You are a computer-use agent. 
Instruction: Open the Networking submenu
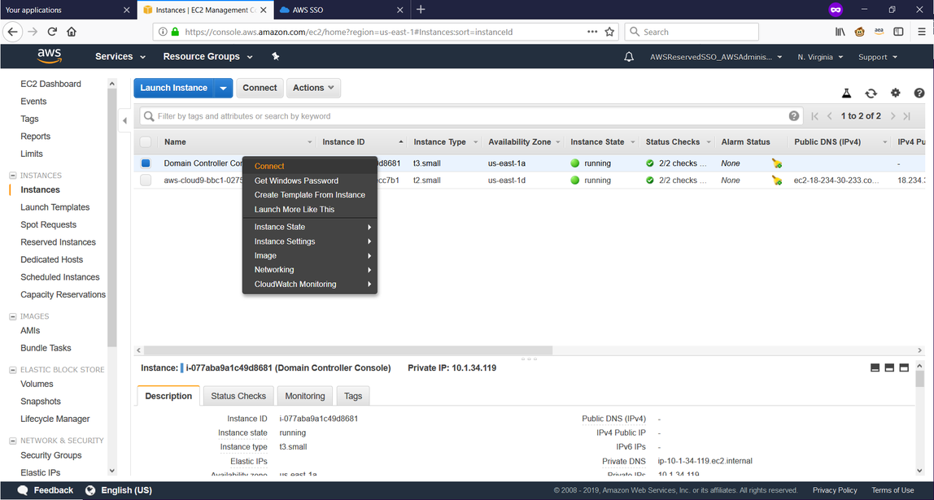(x=310, y=270)
